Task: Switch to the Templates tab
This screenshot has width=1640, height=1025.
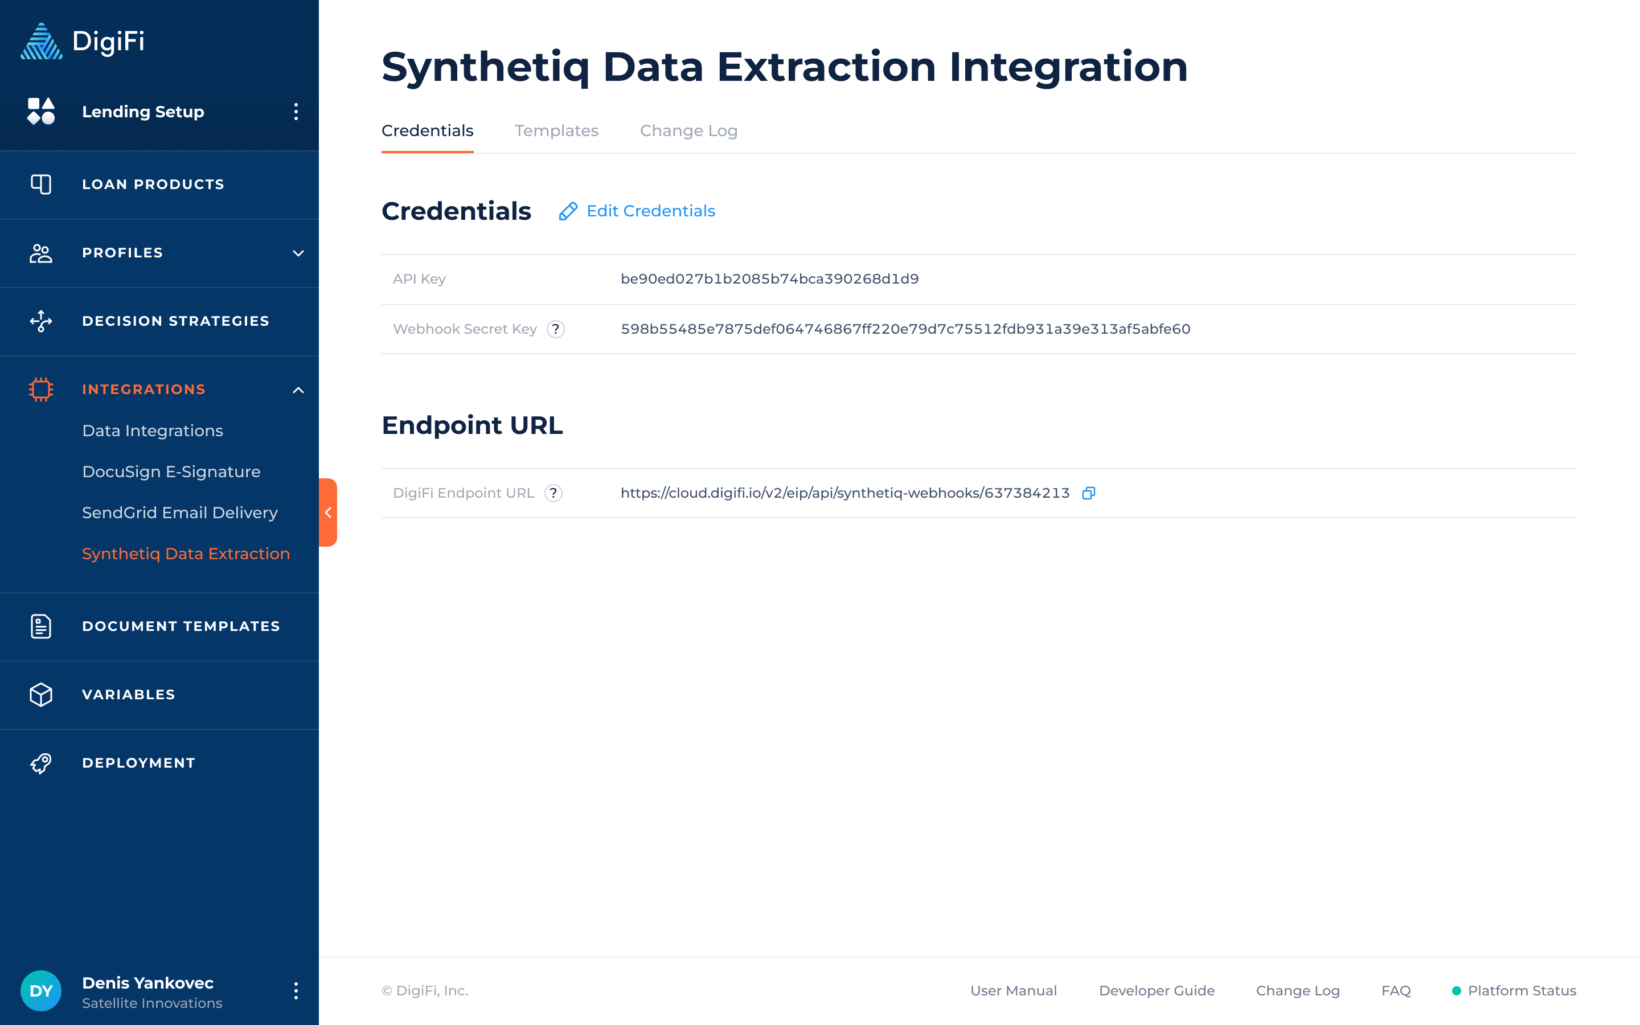Action: point(556,131)
